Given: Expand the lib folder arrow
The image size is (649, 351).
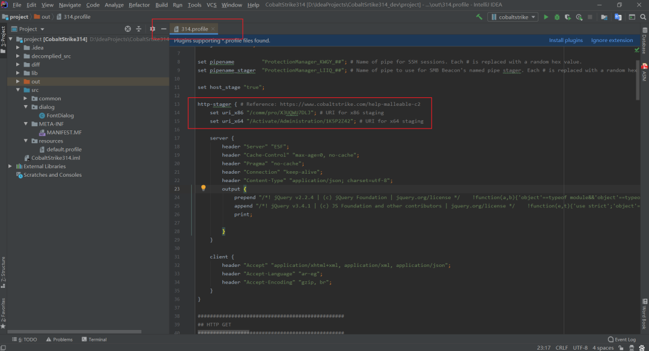Looking at the screenshot, I should 18,73.
